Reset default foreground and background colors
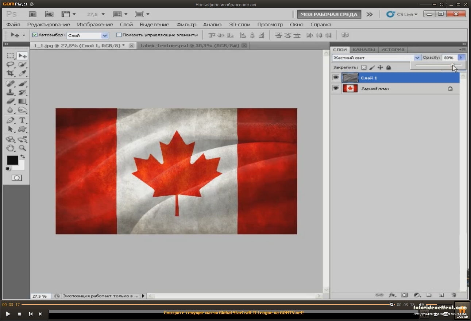The height and width of the screenshot is (321, 471). [x=8, y=169]
